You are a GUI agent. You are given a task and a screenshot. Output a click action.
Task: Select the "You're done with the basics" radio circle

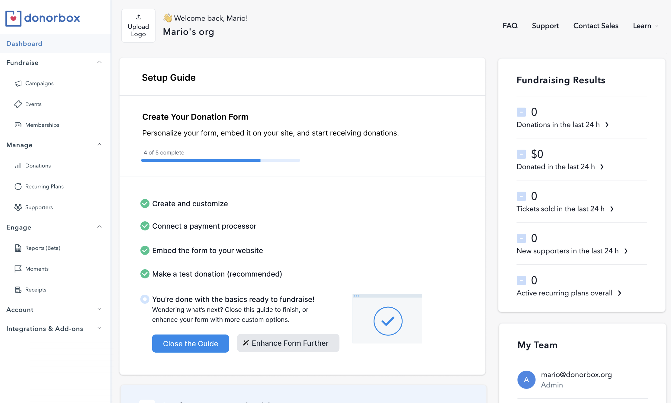[x=145, y=299]
